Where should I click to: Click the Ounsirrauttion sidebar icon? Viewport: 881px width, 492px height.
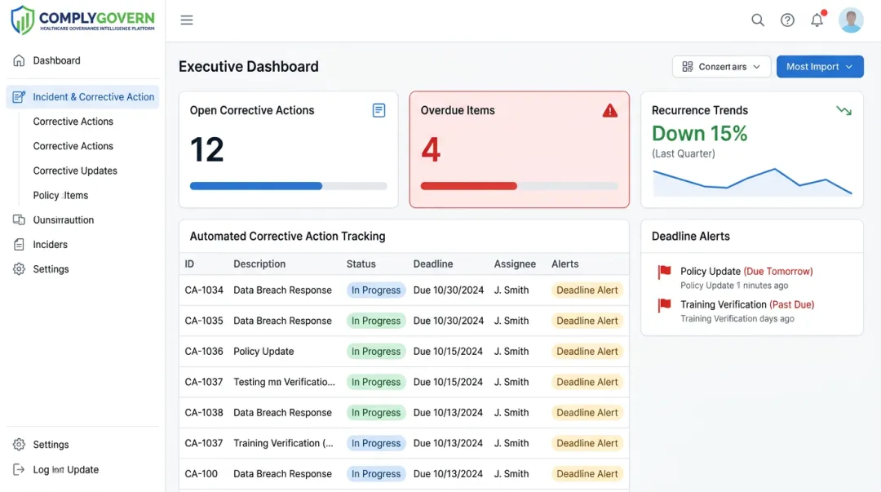(x=19, y=219)
